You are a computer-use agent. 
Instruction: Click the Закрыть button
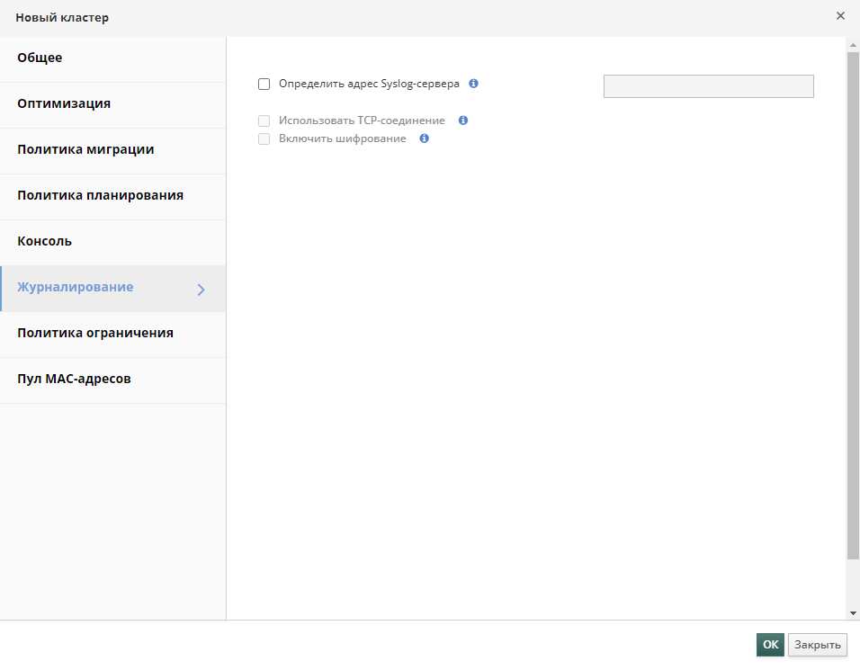817,645
